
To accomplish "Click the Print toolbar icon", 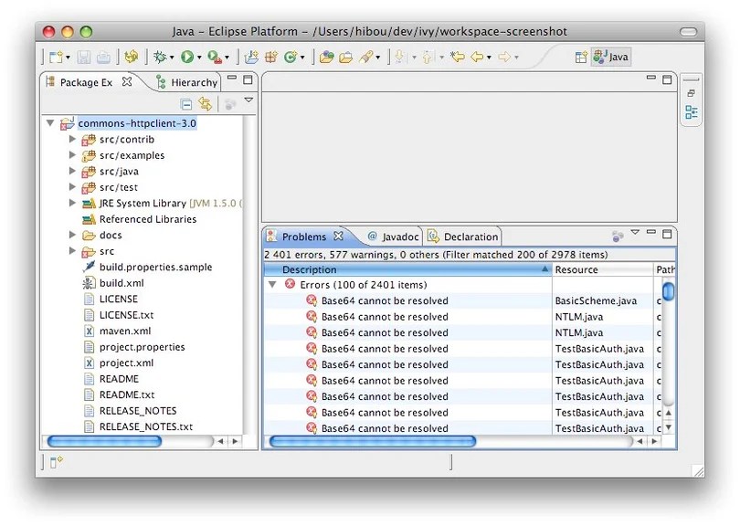I will point(103,58).
